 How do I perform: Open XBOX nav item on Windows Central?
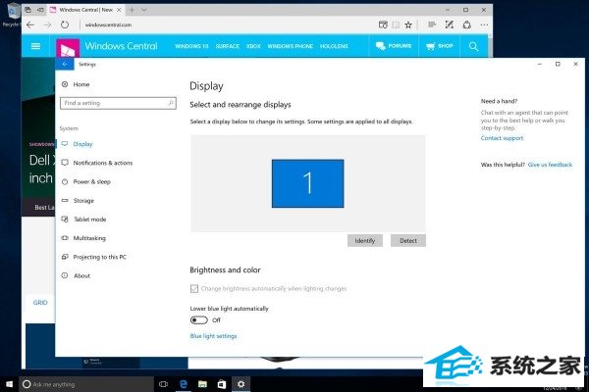pyautogui.click(x=253, y=46)
